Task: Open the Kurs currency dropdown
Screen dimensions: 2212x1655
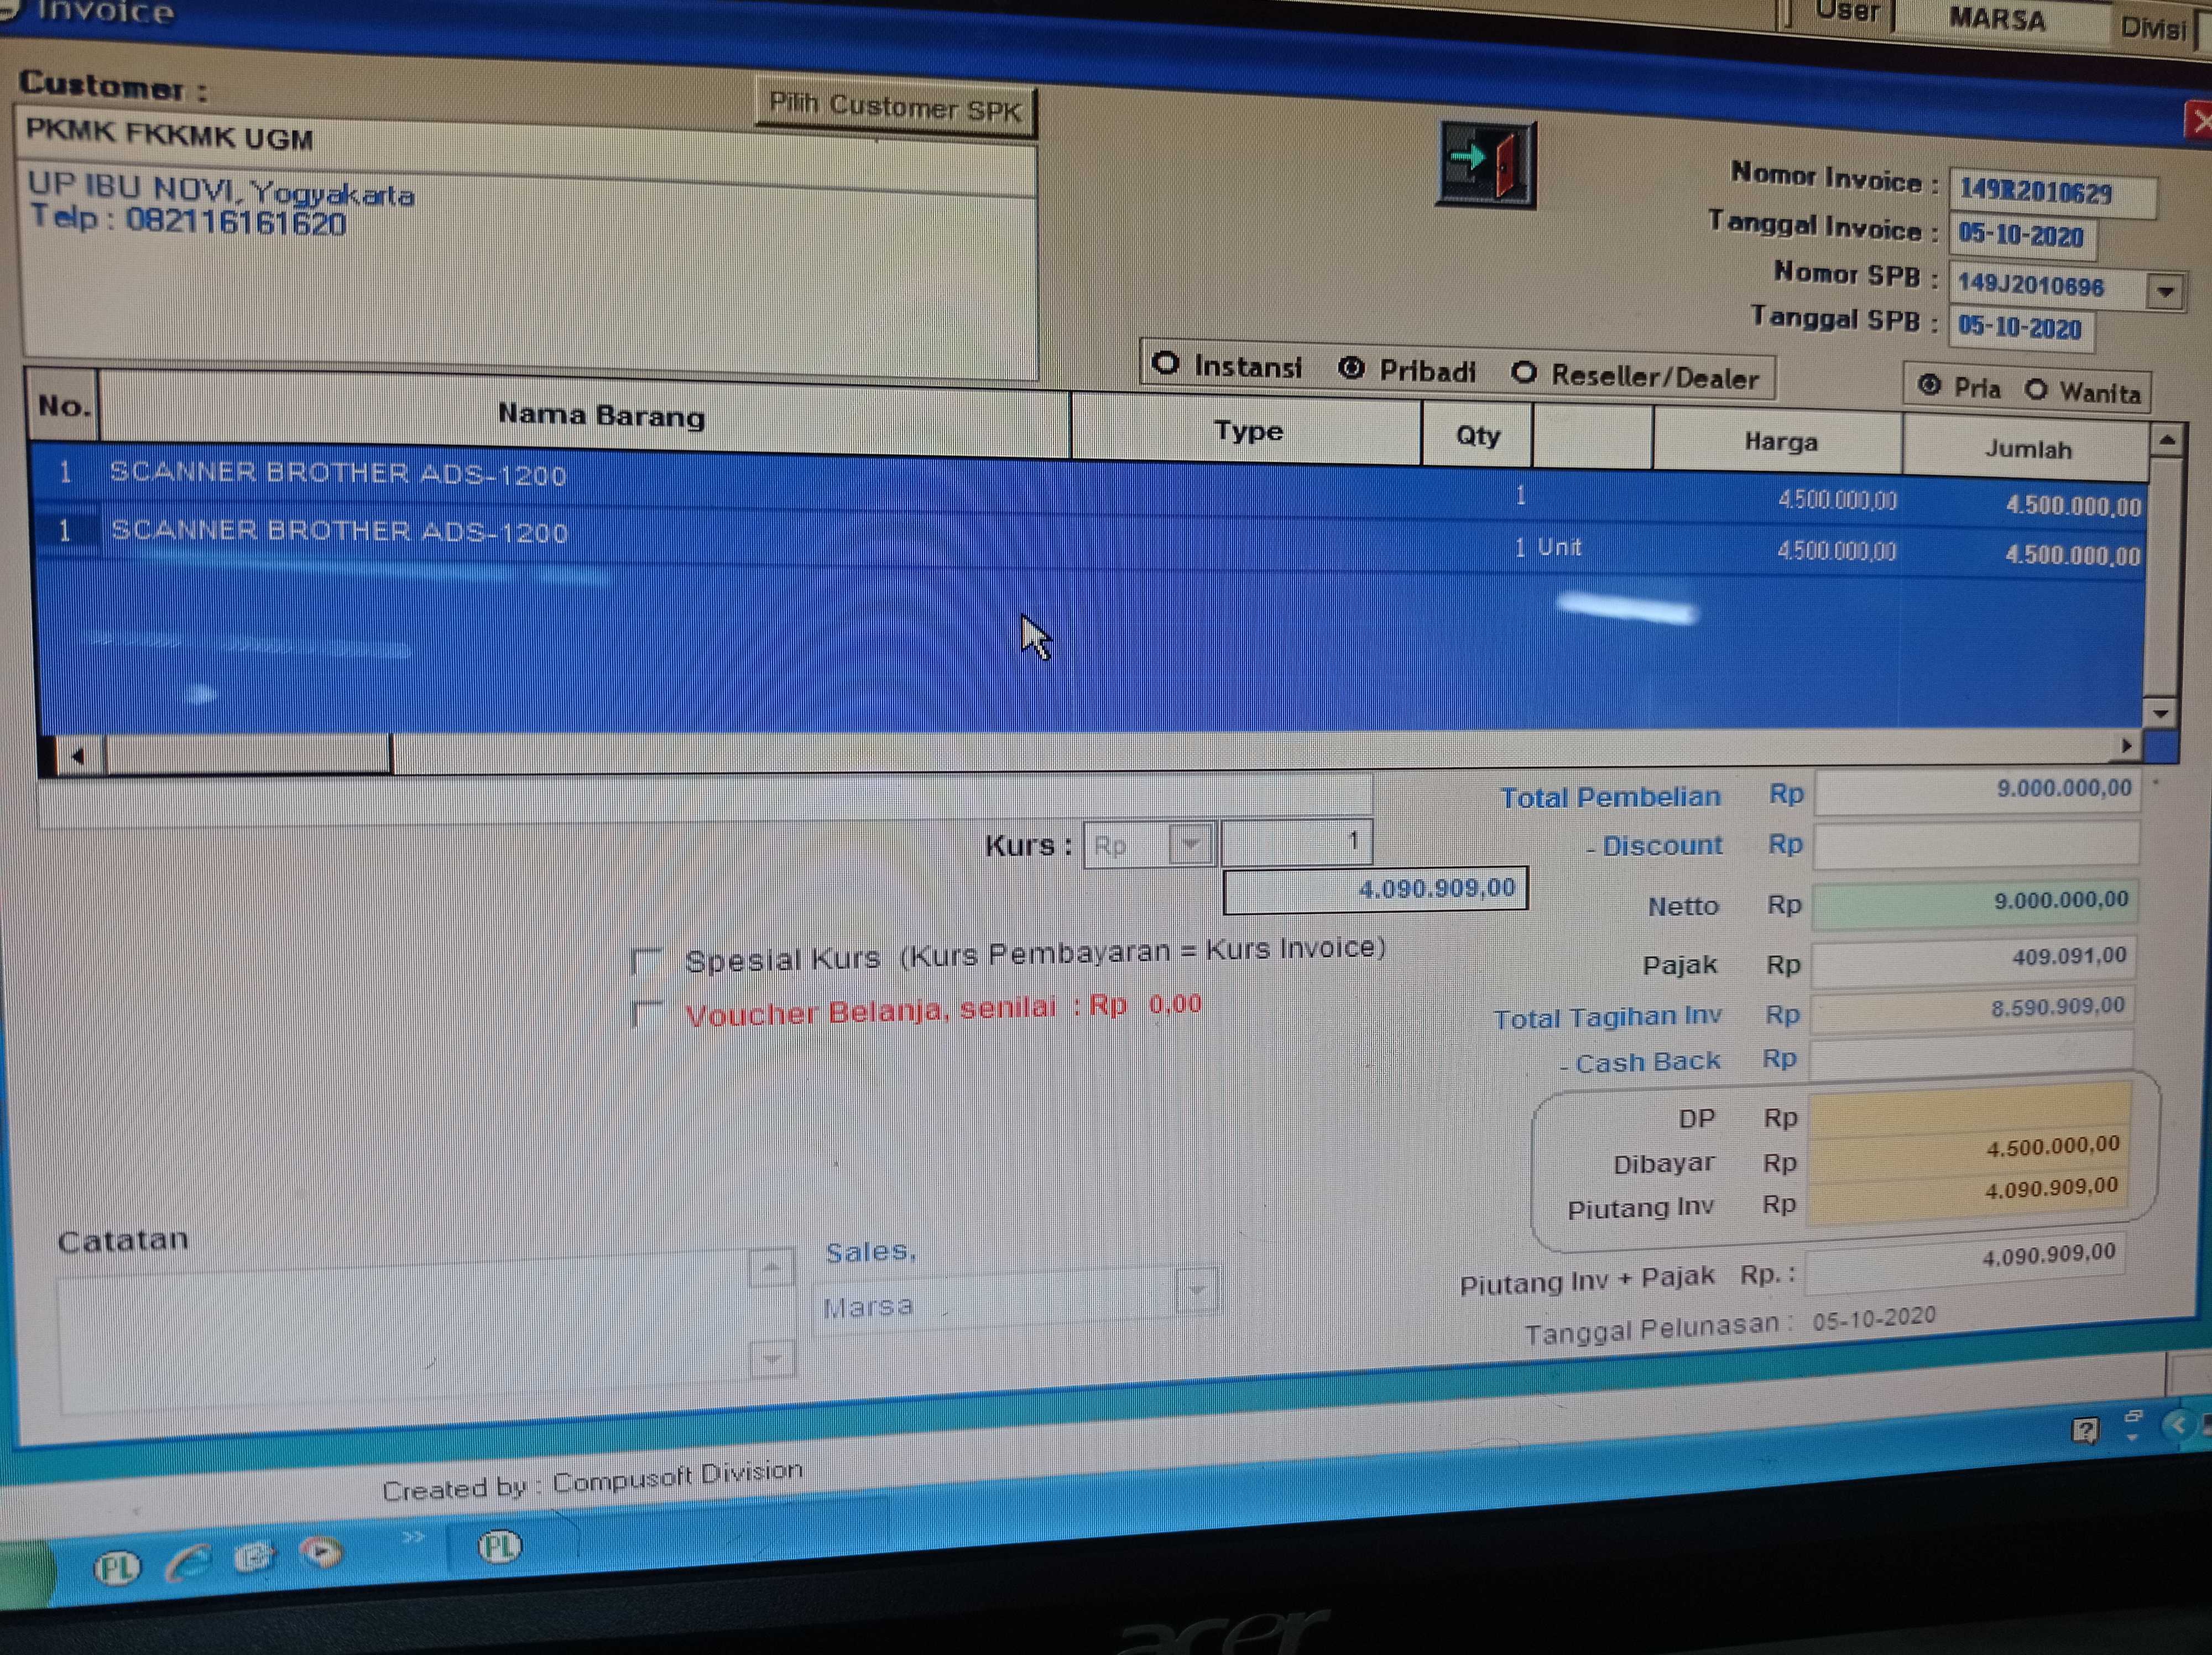Action: [1190, 844]
